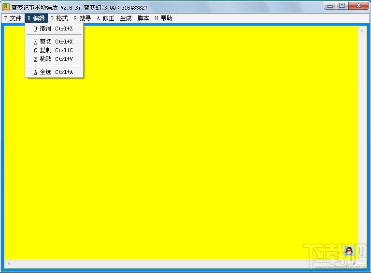Screen dimensions: 371x273
Task: Click the QQ penguin icon
Action: (x=349, y=251)
